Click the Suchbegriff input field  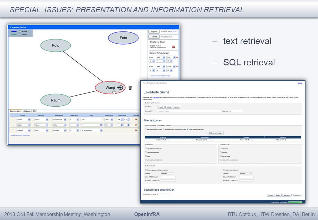point(190,111)
